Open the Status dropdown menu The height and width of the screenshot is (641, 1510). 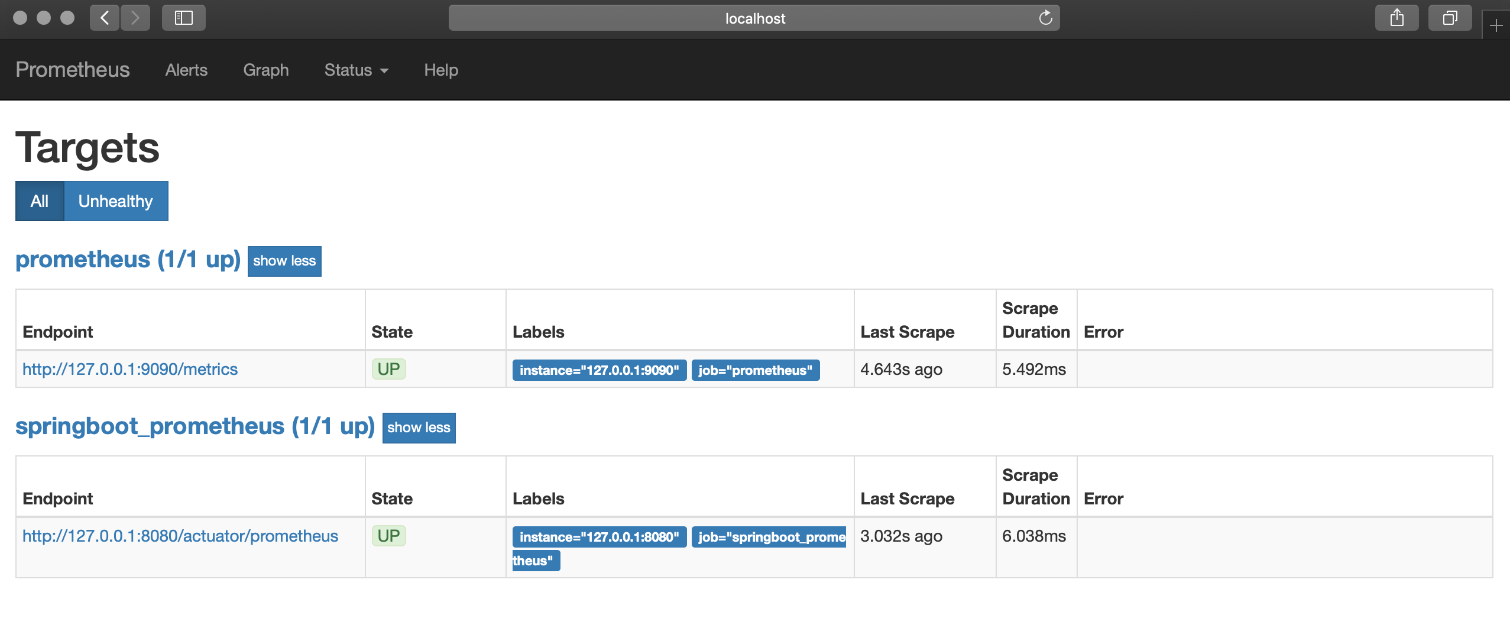(x=356, y=70)
